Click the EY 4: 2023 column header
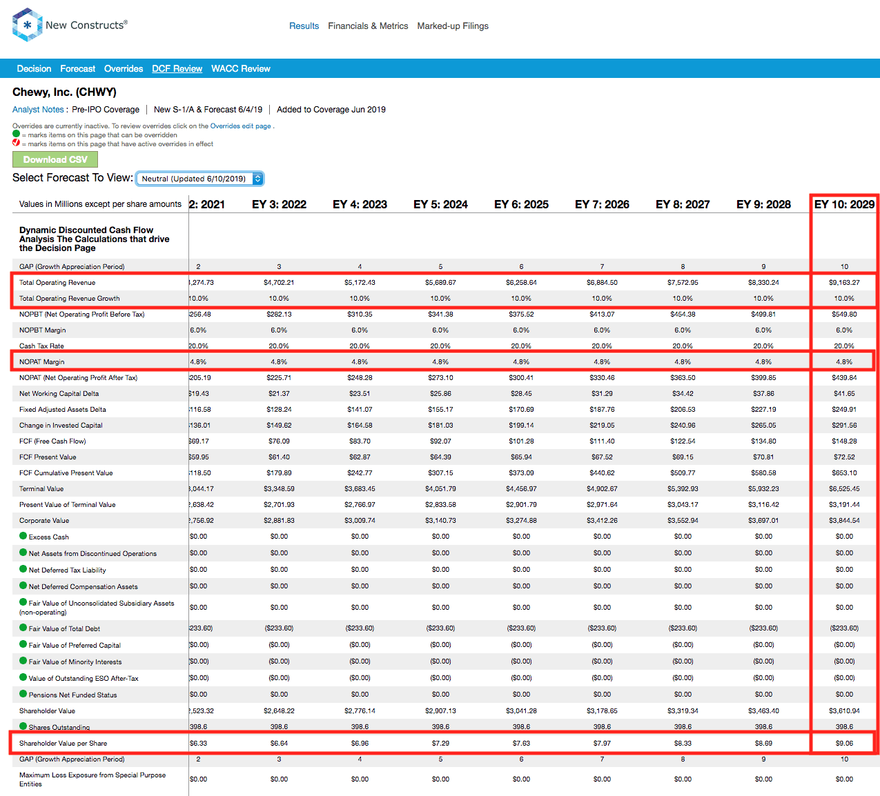Screen dimensions: 880x796 (360, 204)
